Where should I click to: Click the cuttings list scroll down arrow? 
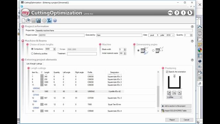158,111
